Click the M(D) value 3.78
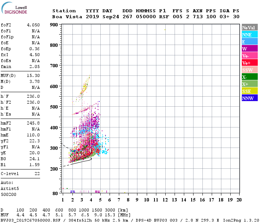 pos(35,81)
